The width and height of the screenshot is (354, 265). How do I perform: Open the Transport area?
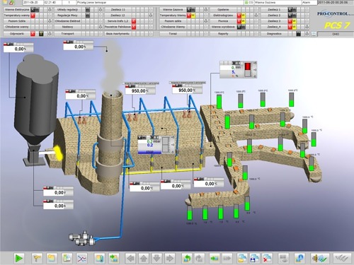point(67,34)
